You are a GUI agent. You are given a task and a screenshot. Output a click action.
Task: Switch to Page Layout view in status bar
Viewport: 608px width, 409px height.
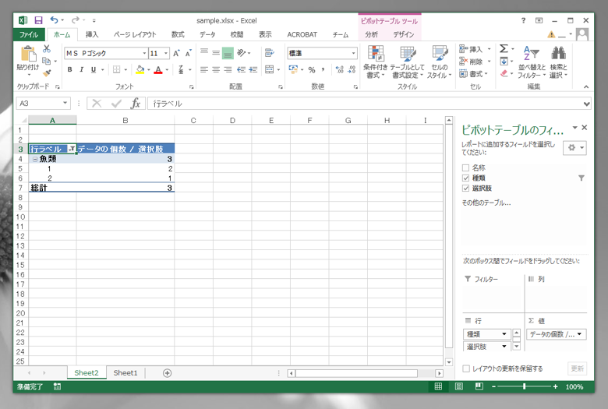[458, 386]
